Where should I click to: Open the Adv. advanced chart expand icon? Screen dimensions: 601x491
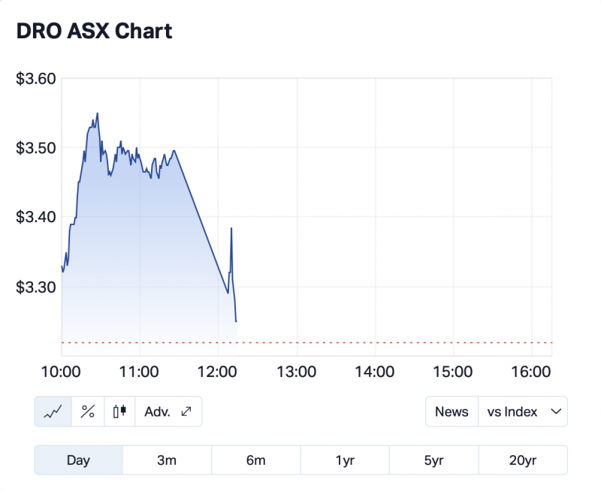click(x=168, y=411)
